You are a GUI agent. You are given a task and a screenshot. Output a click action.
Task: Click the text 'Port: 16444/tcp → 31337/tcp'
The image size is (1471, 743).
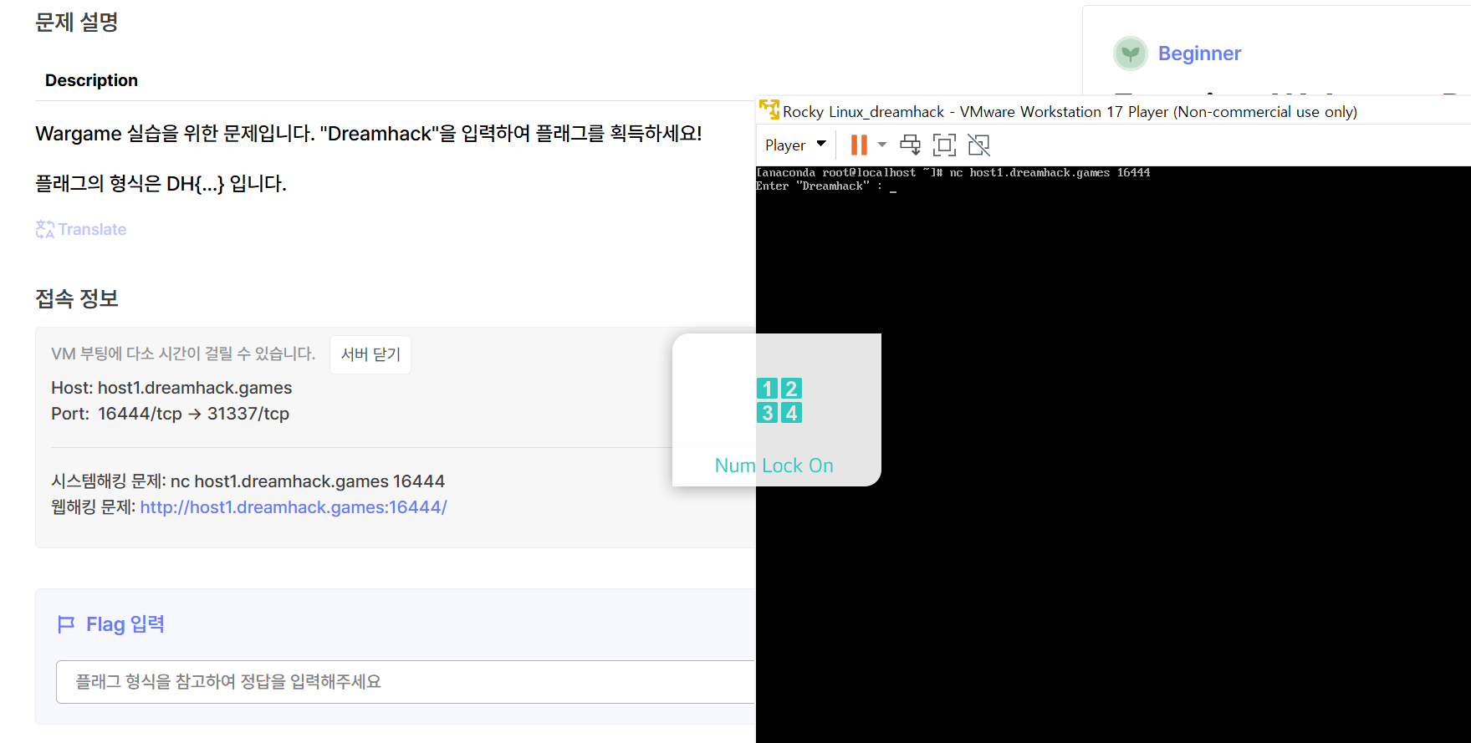(x=170, y=414)
